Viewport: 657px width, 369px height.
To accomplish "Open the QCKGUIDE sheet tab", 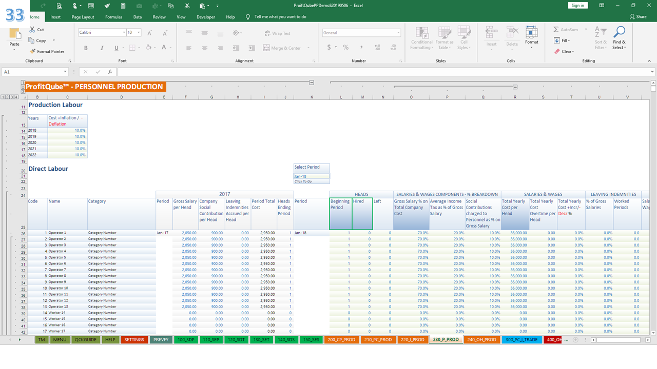I will click(x=85, y=339).
